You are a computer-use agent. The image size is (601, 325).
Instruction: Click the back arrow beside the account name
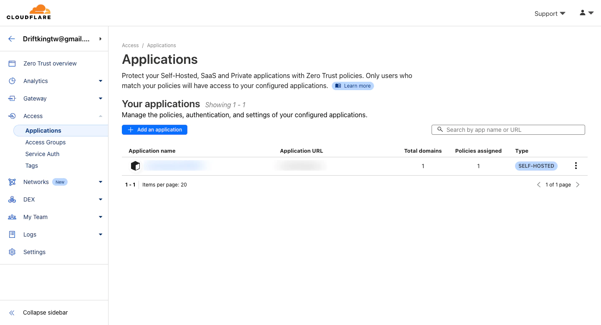click(12, 39)
